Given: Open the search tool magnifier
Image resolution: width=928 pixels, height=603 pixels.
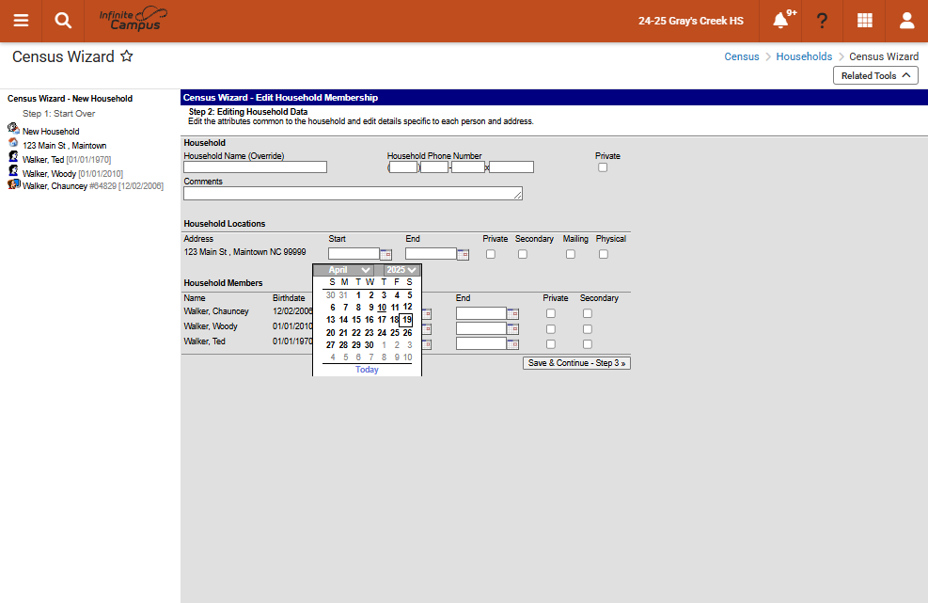Looking at the screenshot, I should pyautogui.click(x=63, y=21).
